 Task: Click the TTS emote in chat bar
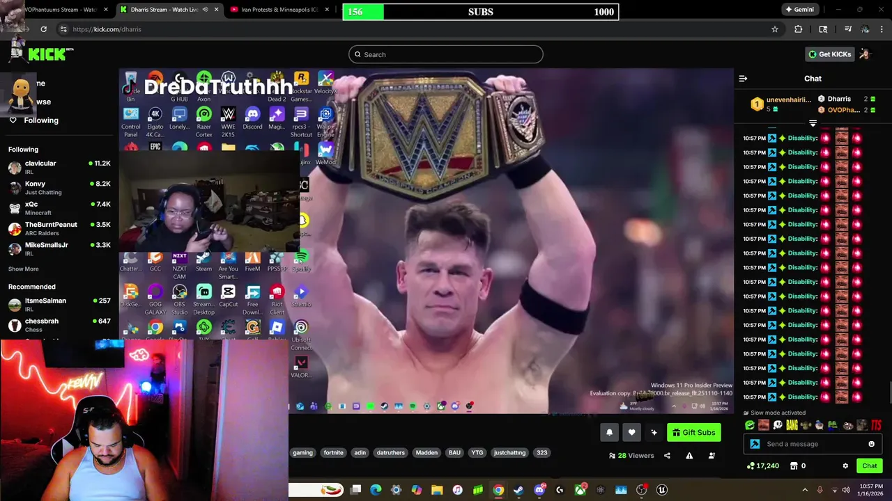point(876,425)
